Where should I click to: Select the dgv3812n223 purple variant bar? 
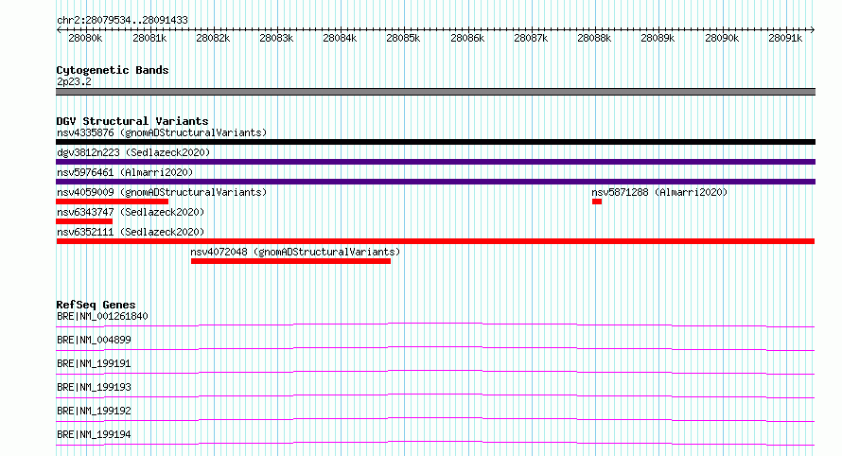pos(435,162)
